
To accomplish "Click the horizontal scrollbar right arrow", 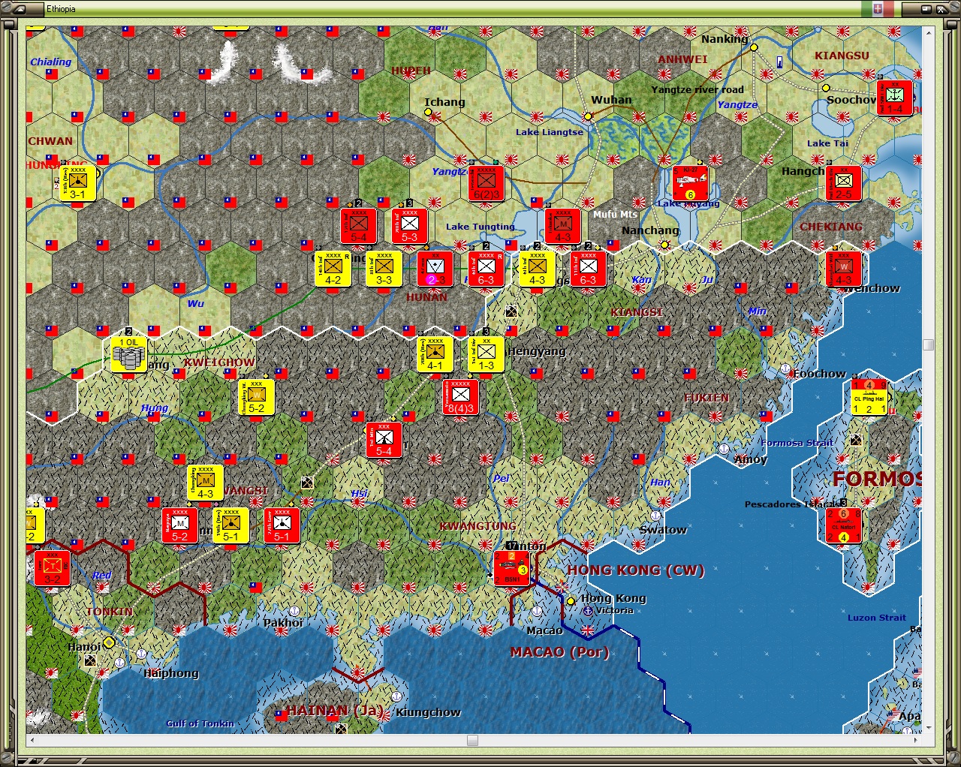I will pos(917,740).
